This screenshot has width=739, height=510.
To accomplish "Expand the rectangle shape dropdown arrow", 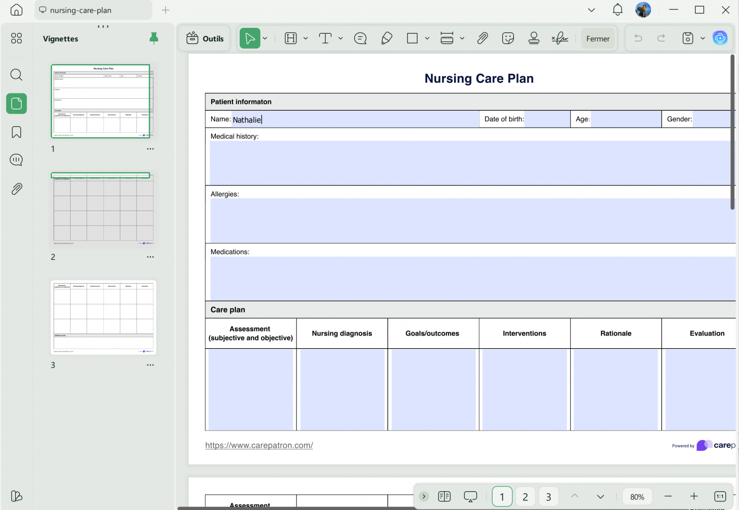I will (427, 39).
